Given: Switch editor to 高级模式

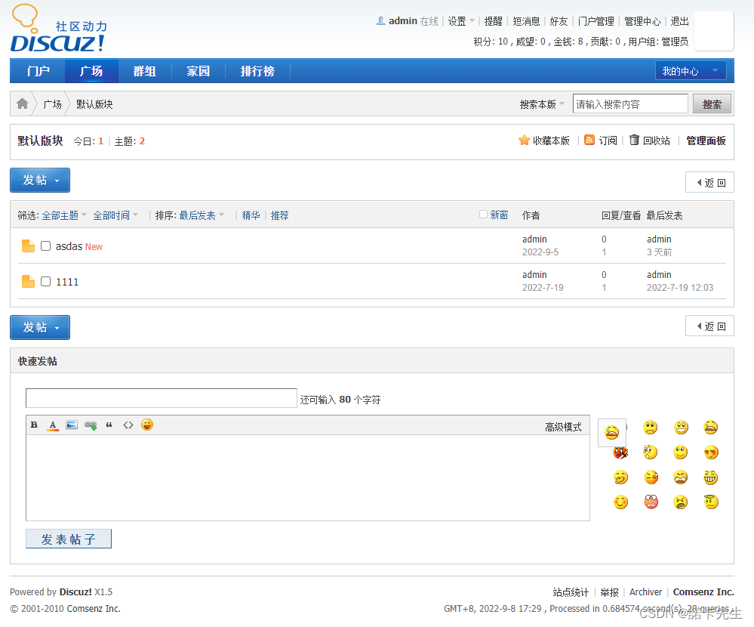Looking at the screenshot, I should (563, 427).
